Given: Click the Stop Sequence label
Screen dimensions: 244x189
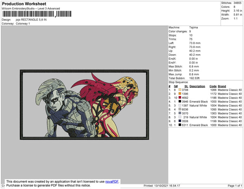Looking at the screenshot, I should tap(179, 82).
